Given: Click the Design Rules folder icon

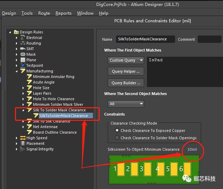Looking at the screenshot, I should pyautogui.click(x=16, y=32).
